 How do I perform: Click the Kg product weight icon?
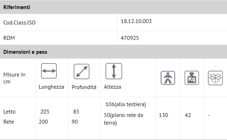(191, 78)
